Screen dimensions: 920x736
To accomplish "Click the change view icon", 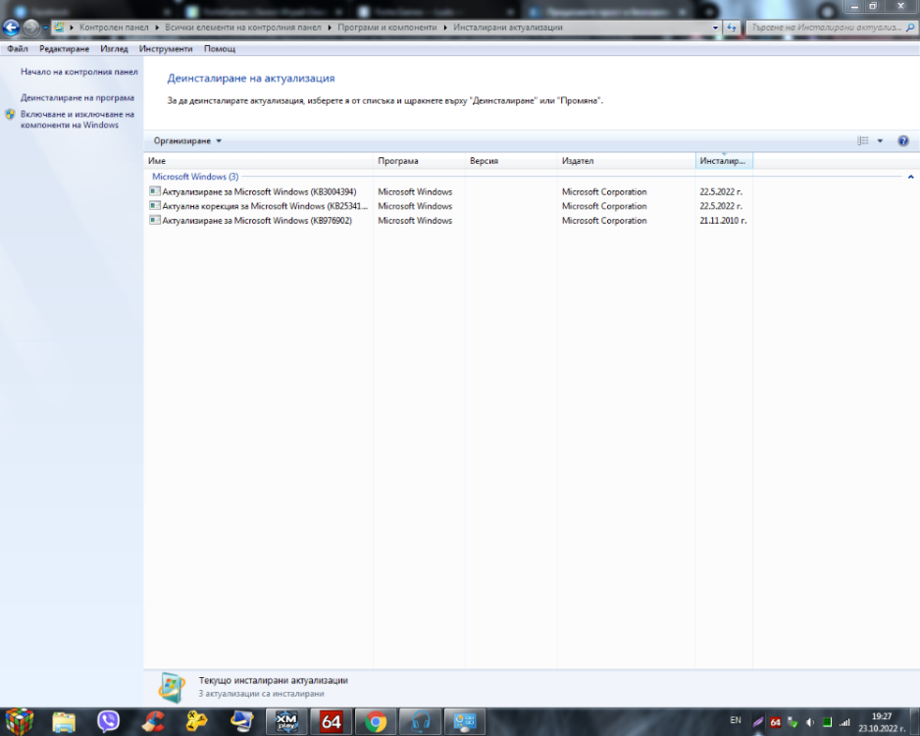I will [862, 141].
